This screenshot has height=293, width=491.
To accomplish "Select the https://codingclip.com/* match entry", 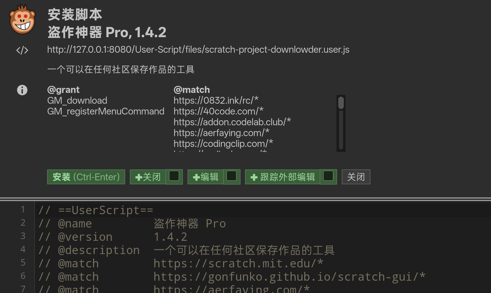I will [x=223, y=144].
